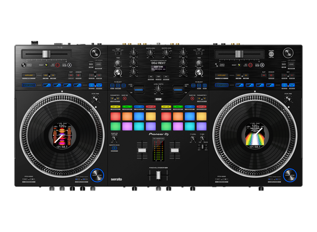The width and height of the screenshot is (317, 232).
Task: Click the left channel large silver FILTER knob
Action: coord(118,72)
